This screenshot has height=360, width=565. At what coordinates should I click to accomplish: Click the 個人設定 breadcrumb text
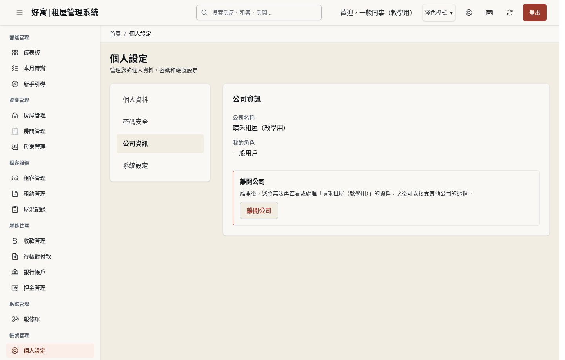[140, 34]
